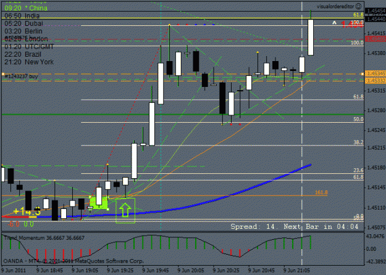Select the #1243237 buy order label
Viewport: 386px width, 275px height.
click(21, 76)
